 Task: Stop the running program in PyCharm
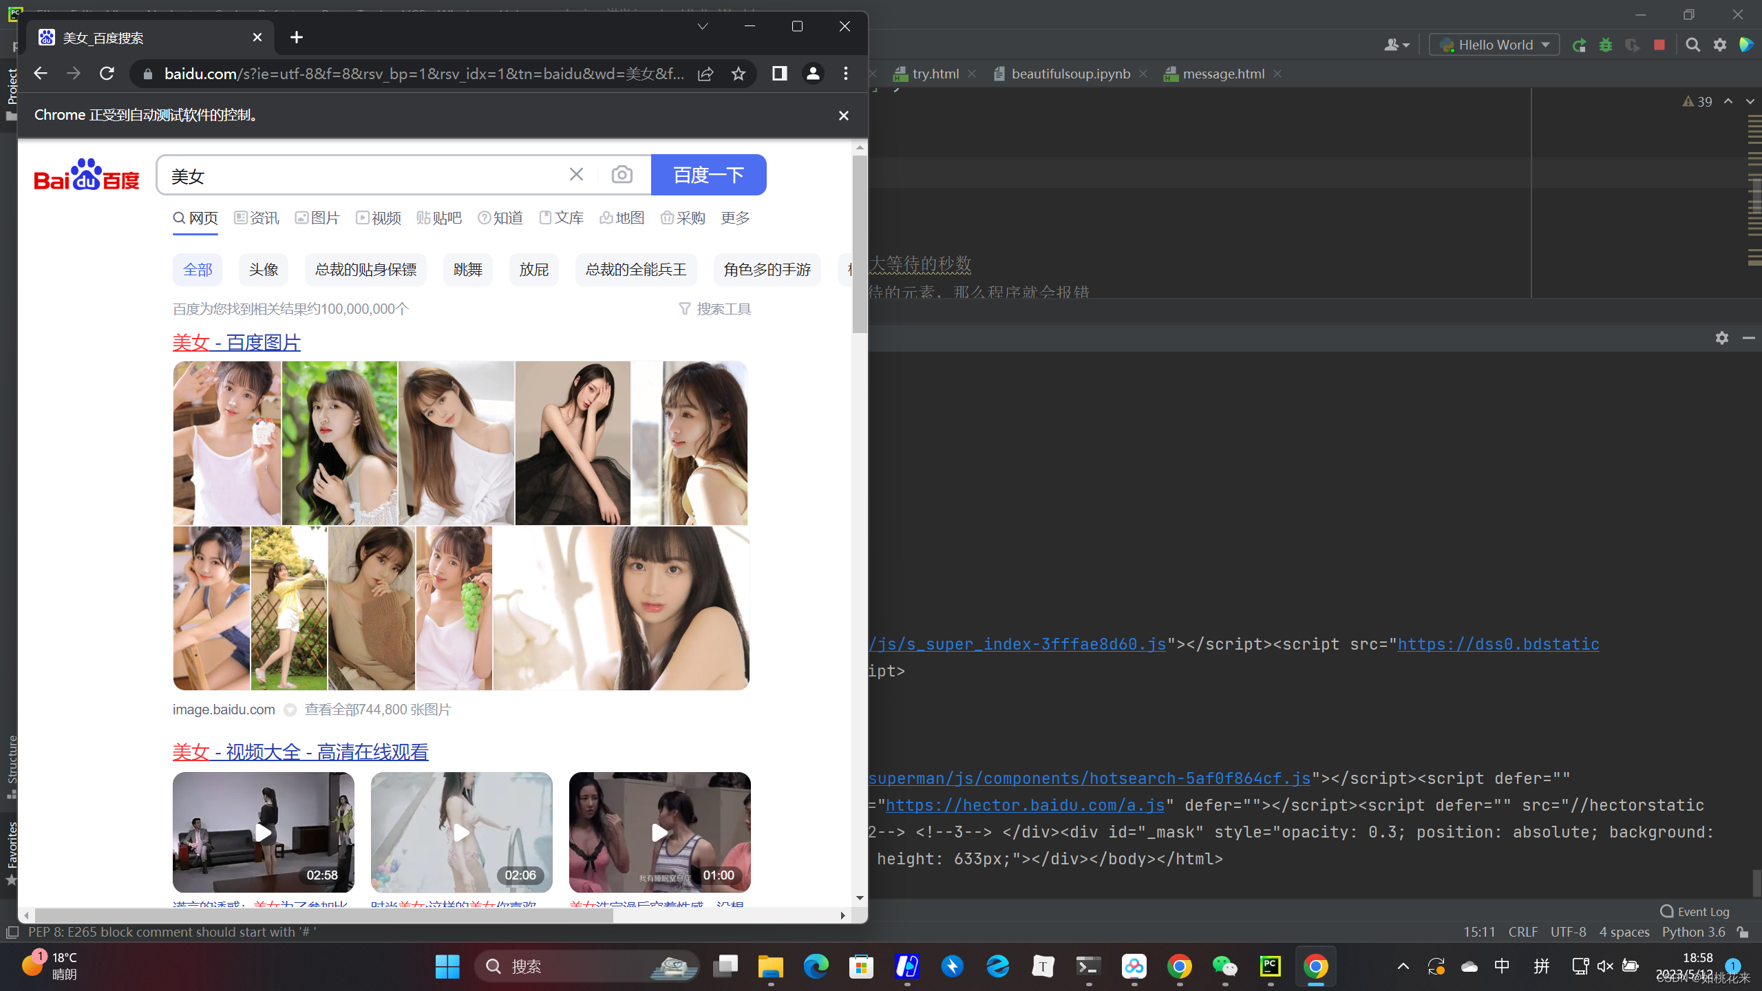point(1659,45)
